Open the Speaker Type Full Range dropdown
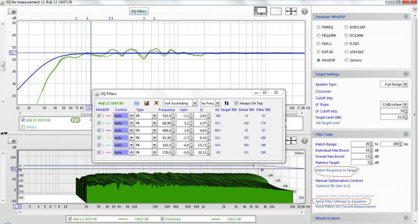This screenshot has width=418, height=224. click(x=394, y=85)
